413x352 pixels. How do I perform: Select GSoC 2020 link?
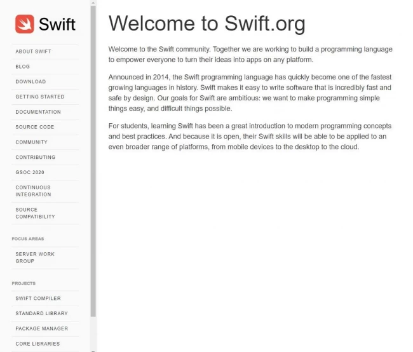[30, 172]
